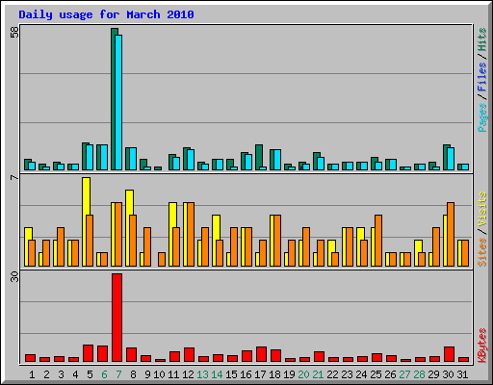493x385 pixels.
Task: Click the green weekend label for day 28
Action: click(x=419, y=374)
